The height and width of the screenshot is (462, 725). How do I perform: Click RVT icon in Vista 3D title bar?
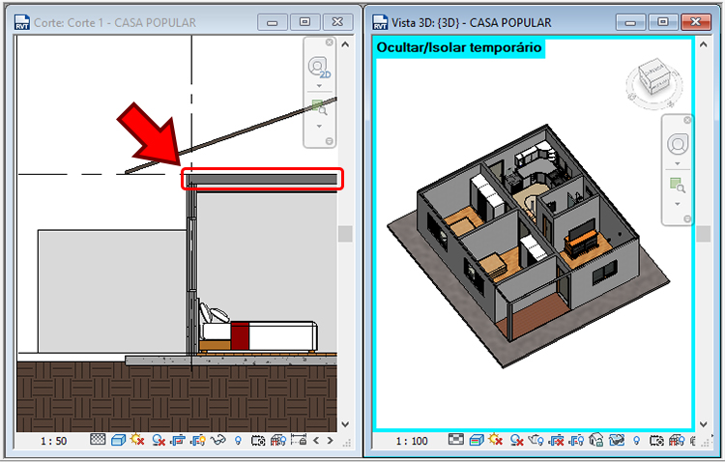coord(380,22)
